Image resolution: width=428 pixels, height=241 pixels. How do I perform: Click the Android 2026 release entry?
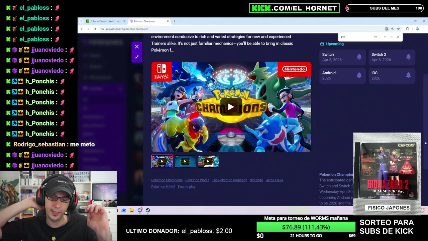coord(342,76)
